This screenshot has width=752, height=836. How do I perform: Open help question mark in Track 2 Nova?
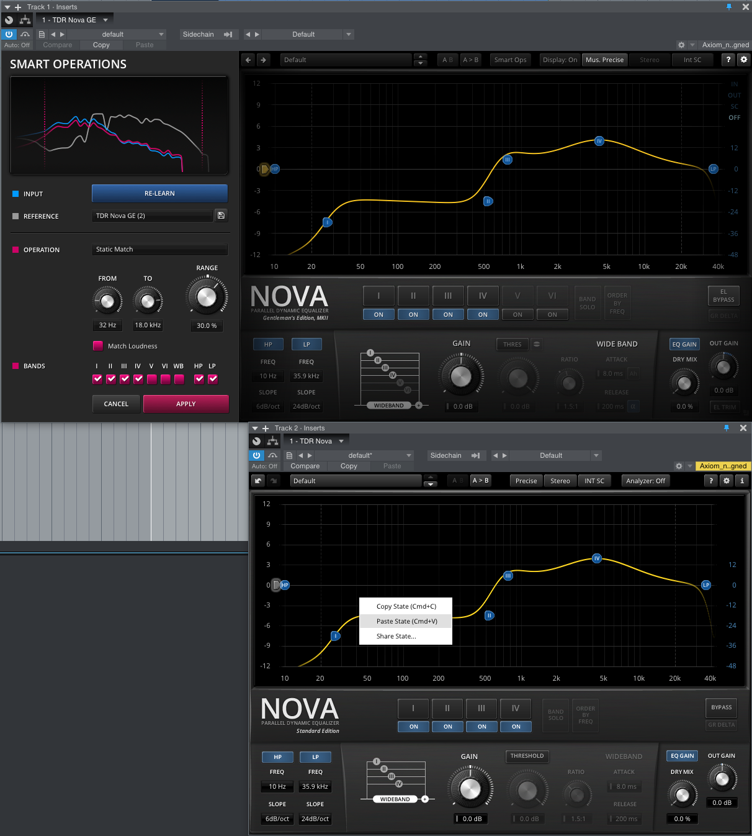711,481
